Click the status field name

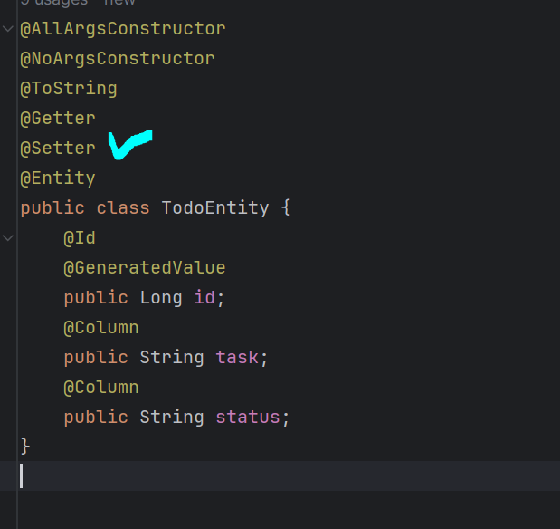(248, 417)
